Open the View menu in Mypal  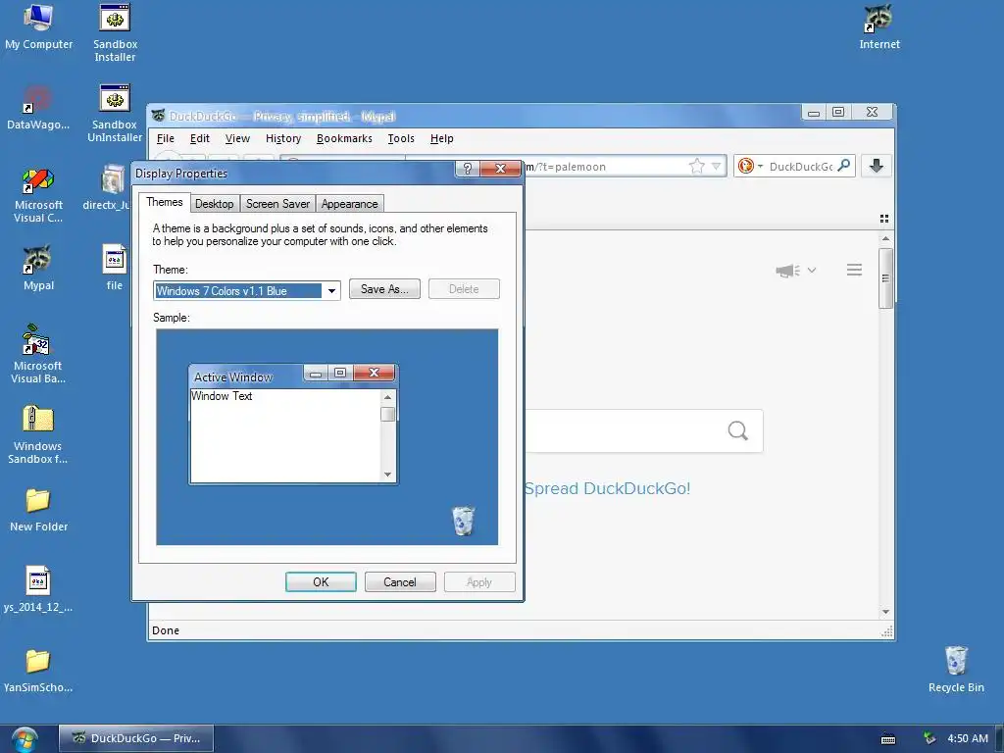pyautogui.click(x=237, y=138)
